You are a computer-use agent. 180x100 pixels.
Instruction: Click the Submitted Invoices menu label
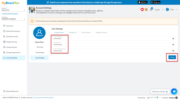click(12, 37)
